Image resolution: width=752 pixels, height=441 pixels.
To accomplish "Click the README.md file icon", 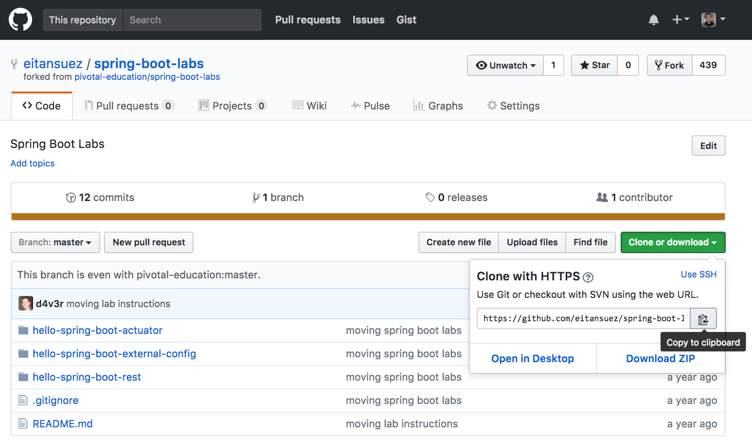I will pos(23,424).
